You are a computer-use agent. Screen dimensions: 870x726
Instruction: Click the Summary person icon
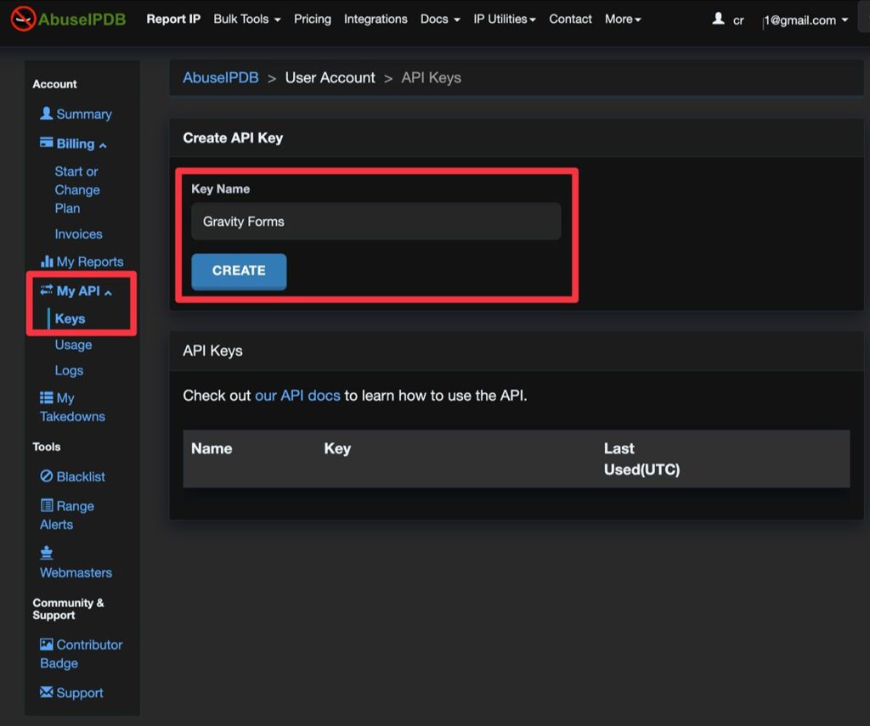[47, 113]
